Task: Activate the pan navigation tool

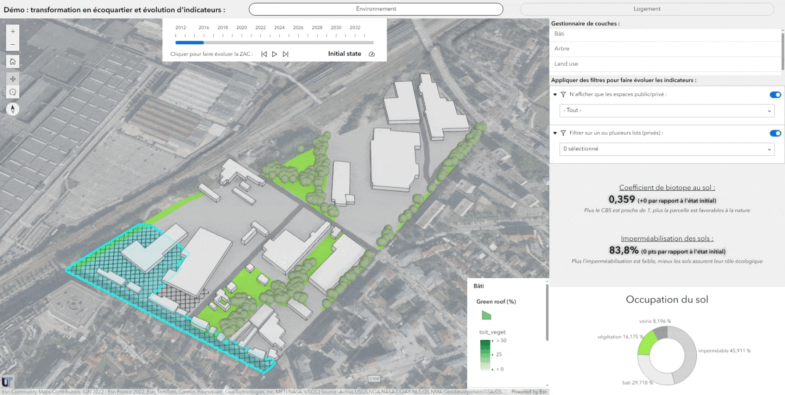Action: tap(13, 79)
